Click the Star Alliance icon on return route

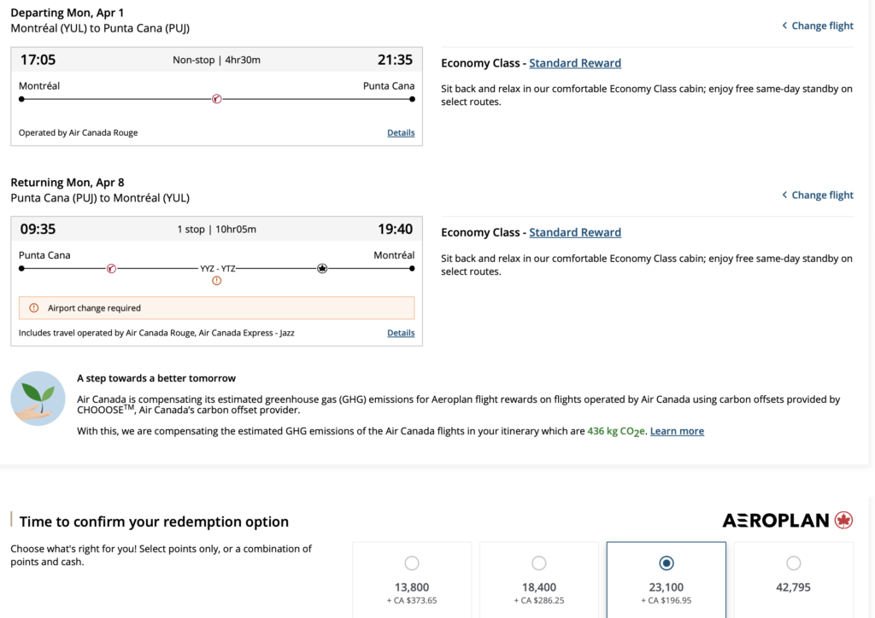point(322,268)
